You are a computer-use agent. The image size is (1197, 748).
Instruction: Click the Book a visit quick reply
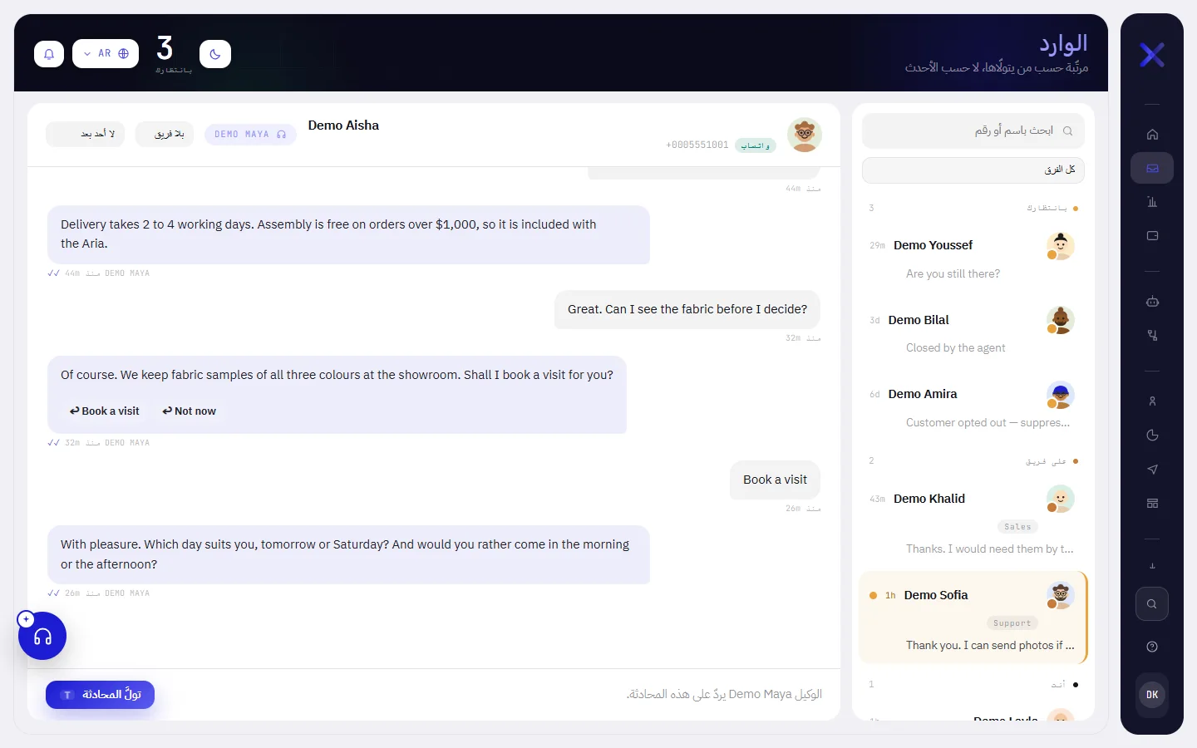(x=105, y=411)
